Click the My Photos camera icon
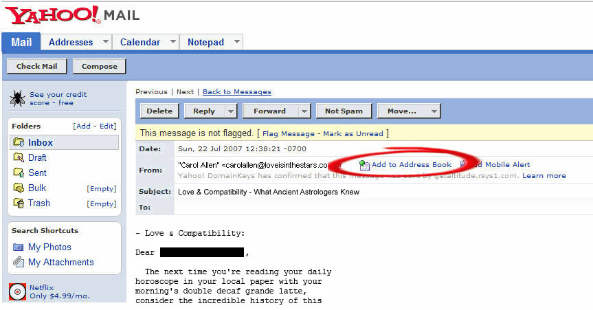Image resolution: width=593 pixels, height=310 pixels. point(18,247)
